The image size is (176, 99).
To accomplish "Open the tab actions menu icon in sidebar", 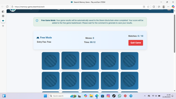I will click(3, 12).
